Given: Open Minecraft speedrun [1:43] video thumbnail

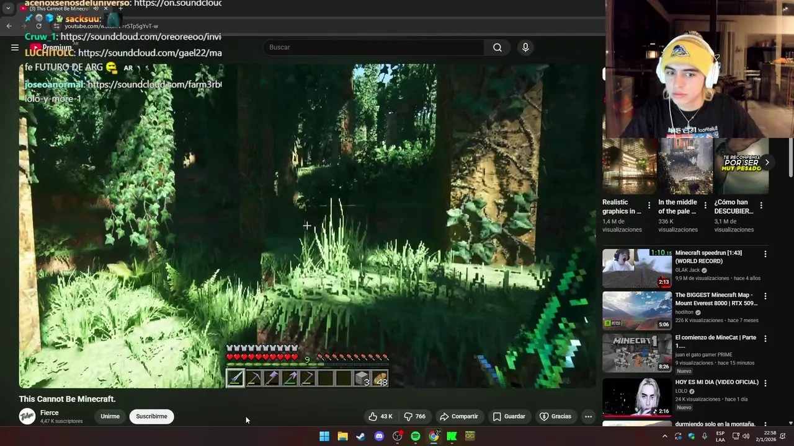Looking at the screenshot, I should point(637,268).
